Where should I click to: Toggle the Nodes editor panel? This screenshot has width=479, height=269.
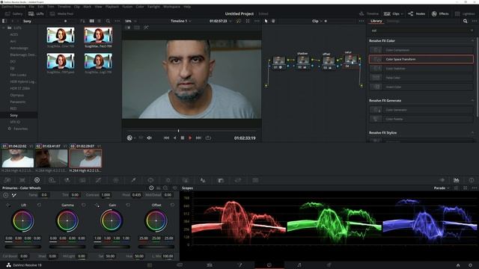[417, 13]
